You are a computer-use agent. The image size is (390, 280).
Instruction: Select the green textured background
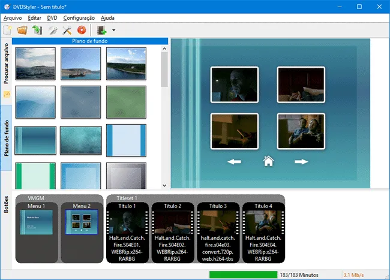pyautogui.click(x=126, y=102)
